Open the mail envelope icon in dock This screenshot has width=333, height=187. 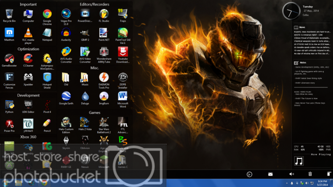point(270,174)
